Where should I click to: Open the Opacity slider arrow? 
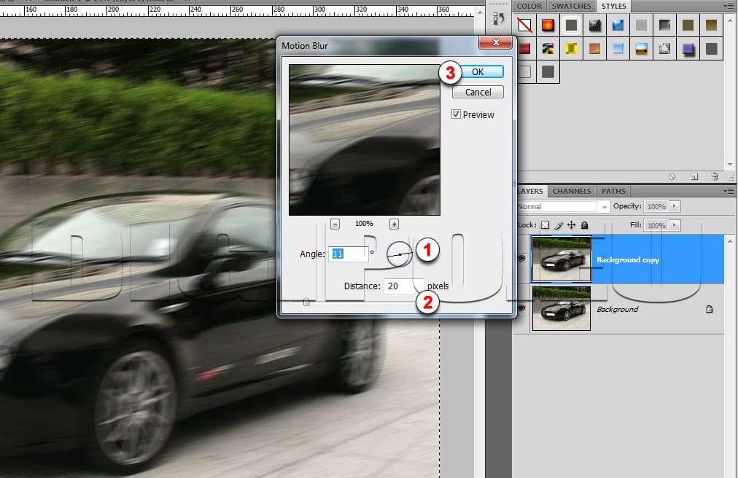(675, 206)
